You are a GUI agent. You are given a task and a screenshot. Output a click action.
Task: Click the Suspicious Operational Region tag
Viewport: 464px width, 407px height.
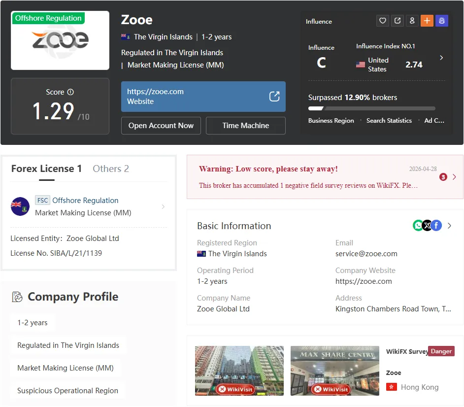tap(67, 391)
